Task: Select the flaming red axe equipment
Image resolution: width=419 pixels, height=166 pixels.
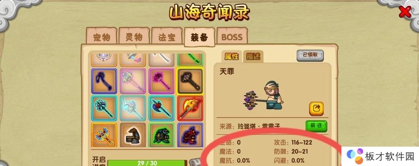Action: coord(190,108)
